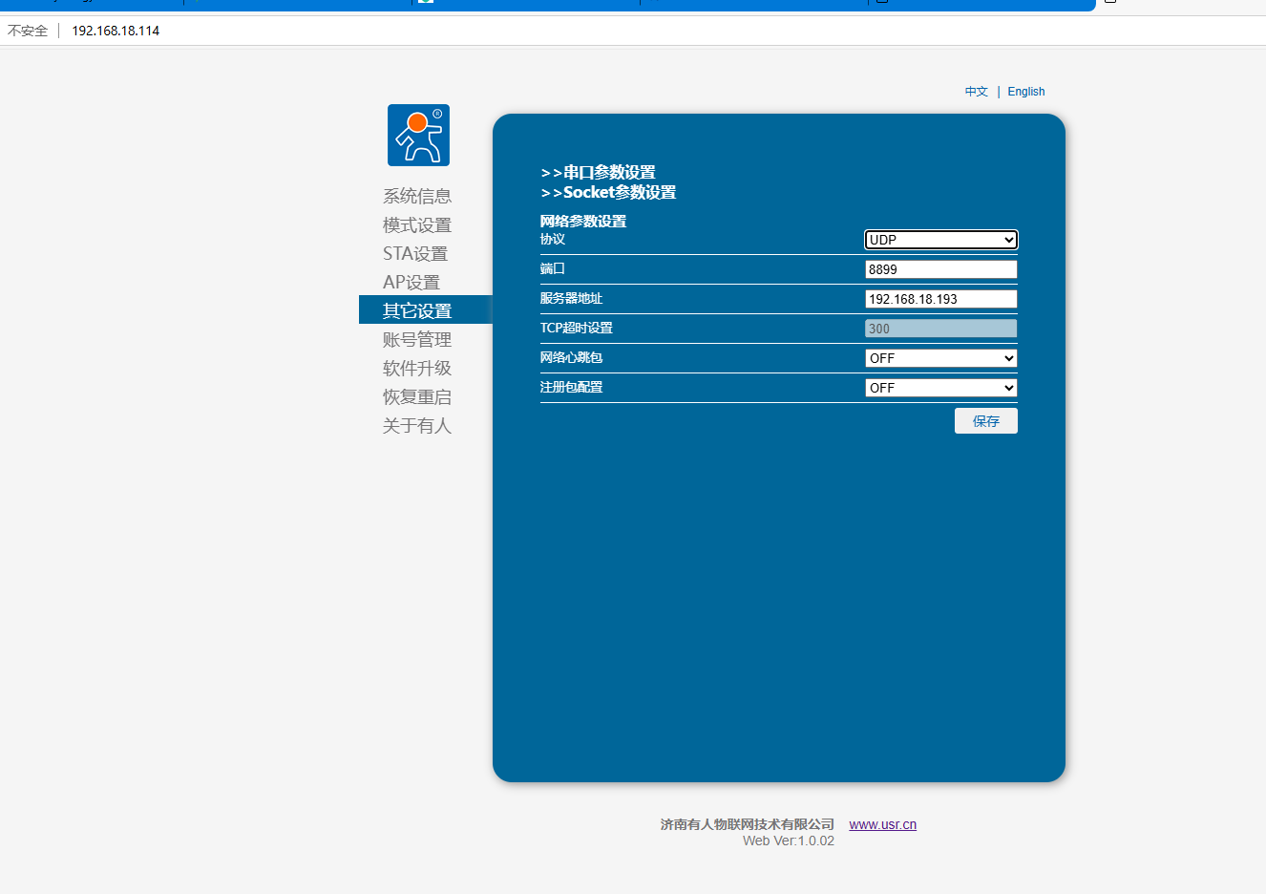
Task: Select 其它设置 in sidebar
Action: click(416, 310)
